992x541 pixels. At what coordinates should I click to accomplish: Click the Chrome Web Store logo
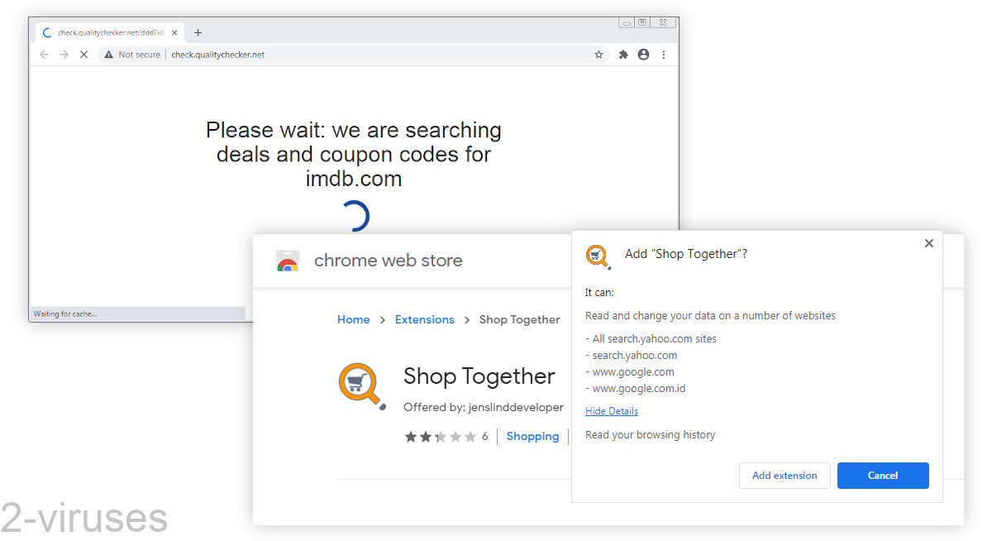[x=288, y=260]
